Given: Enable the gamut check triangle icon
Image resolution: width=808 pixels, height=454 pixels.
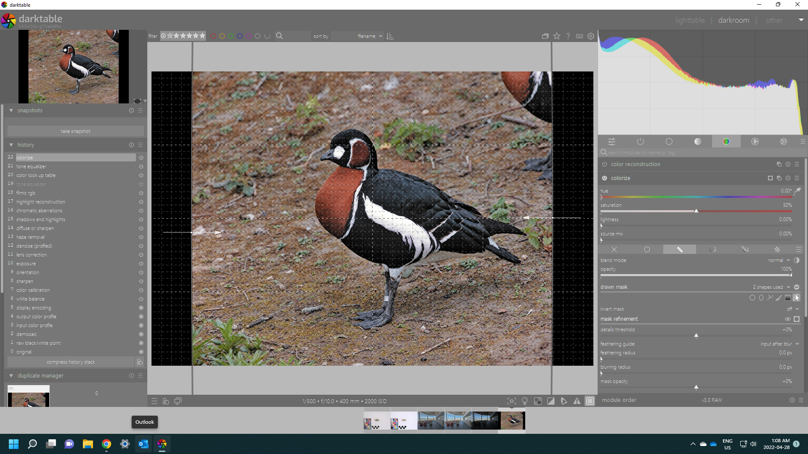Looking at the screenshot, I should (x=577, y=401).
